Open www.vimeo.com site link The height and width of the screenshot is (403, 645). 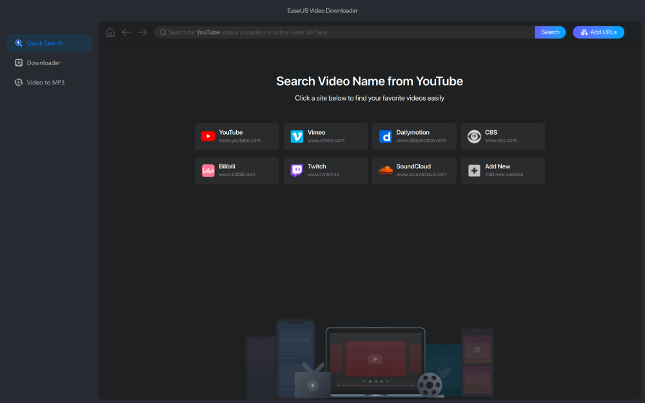(326, 141)
